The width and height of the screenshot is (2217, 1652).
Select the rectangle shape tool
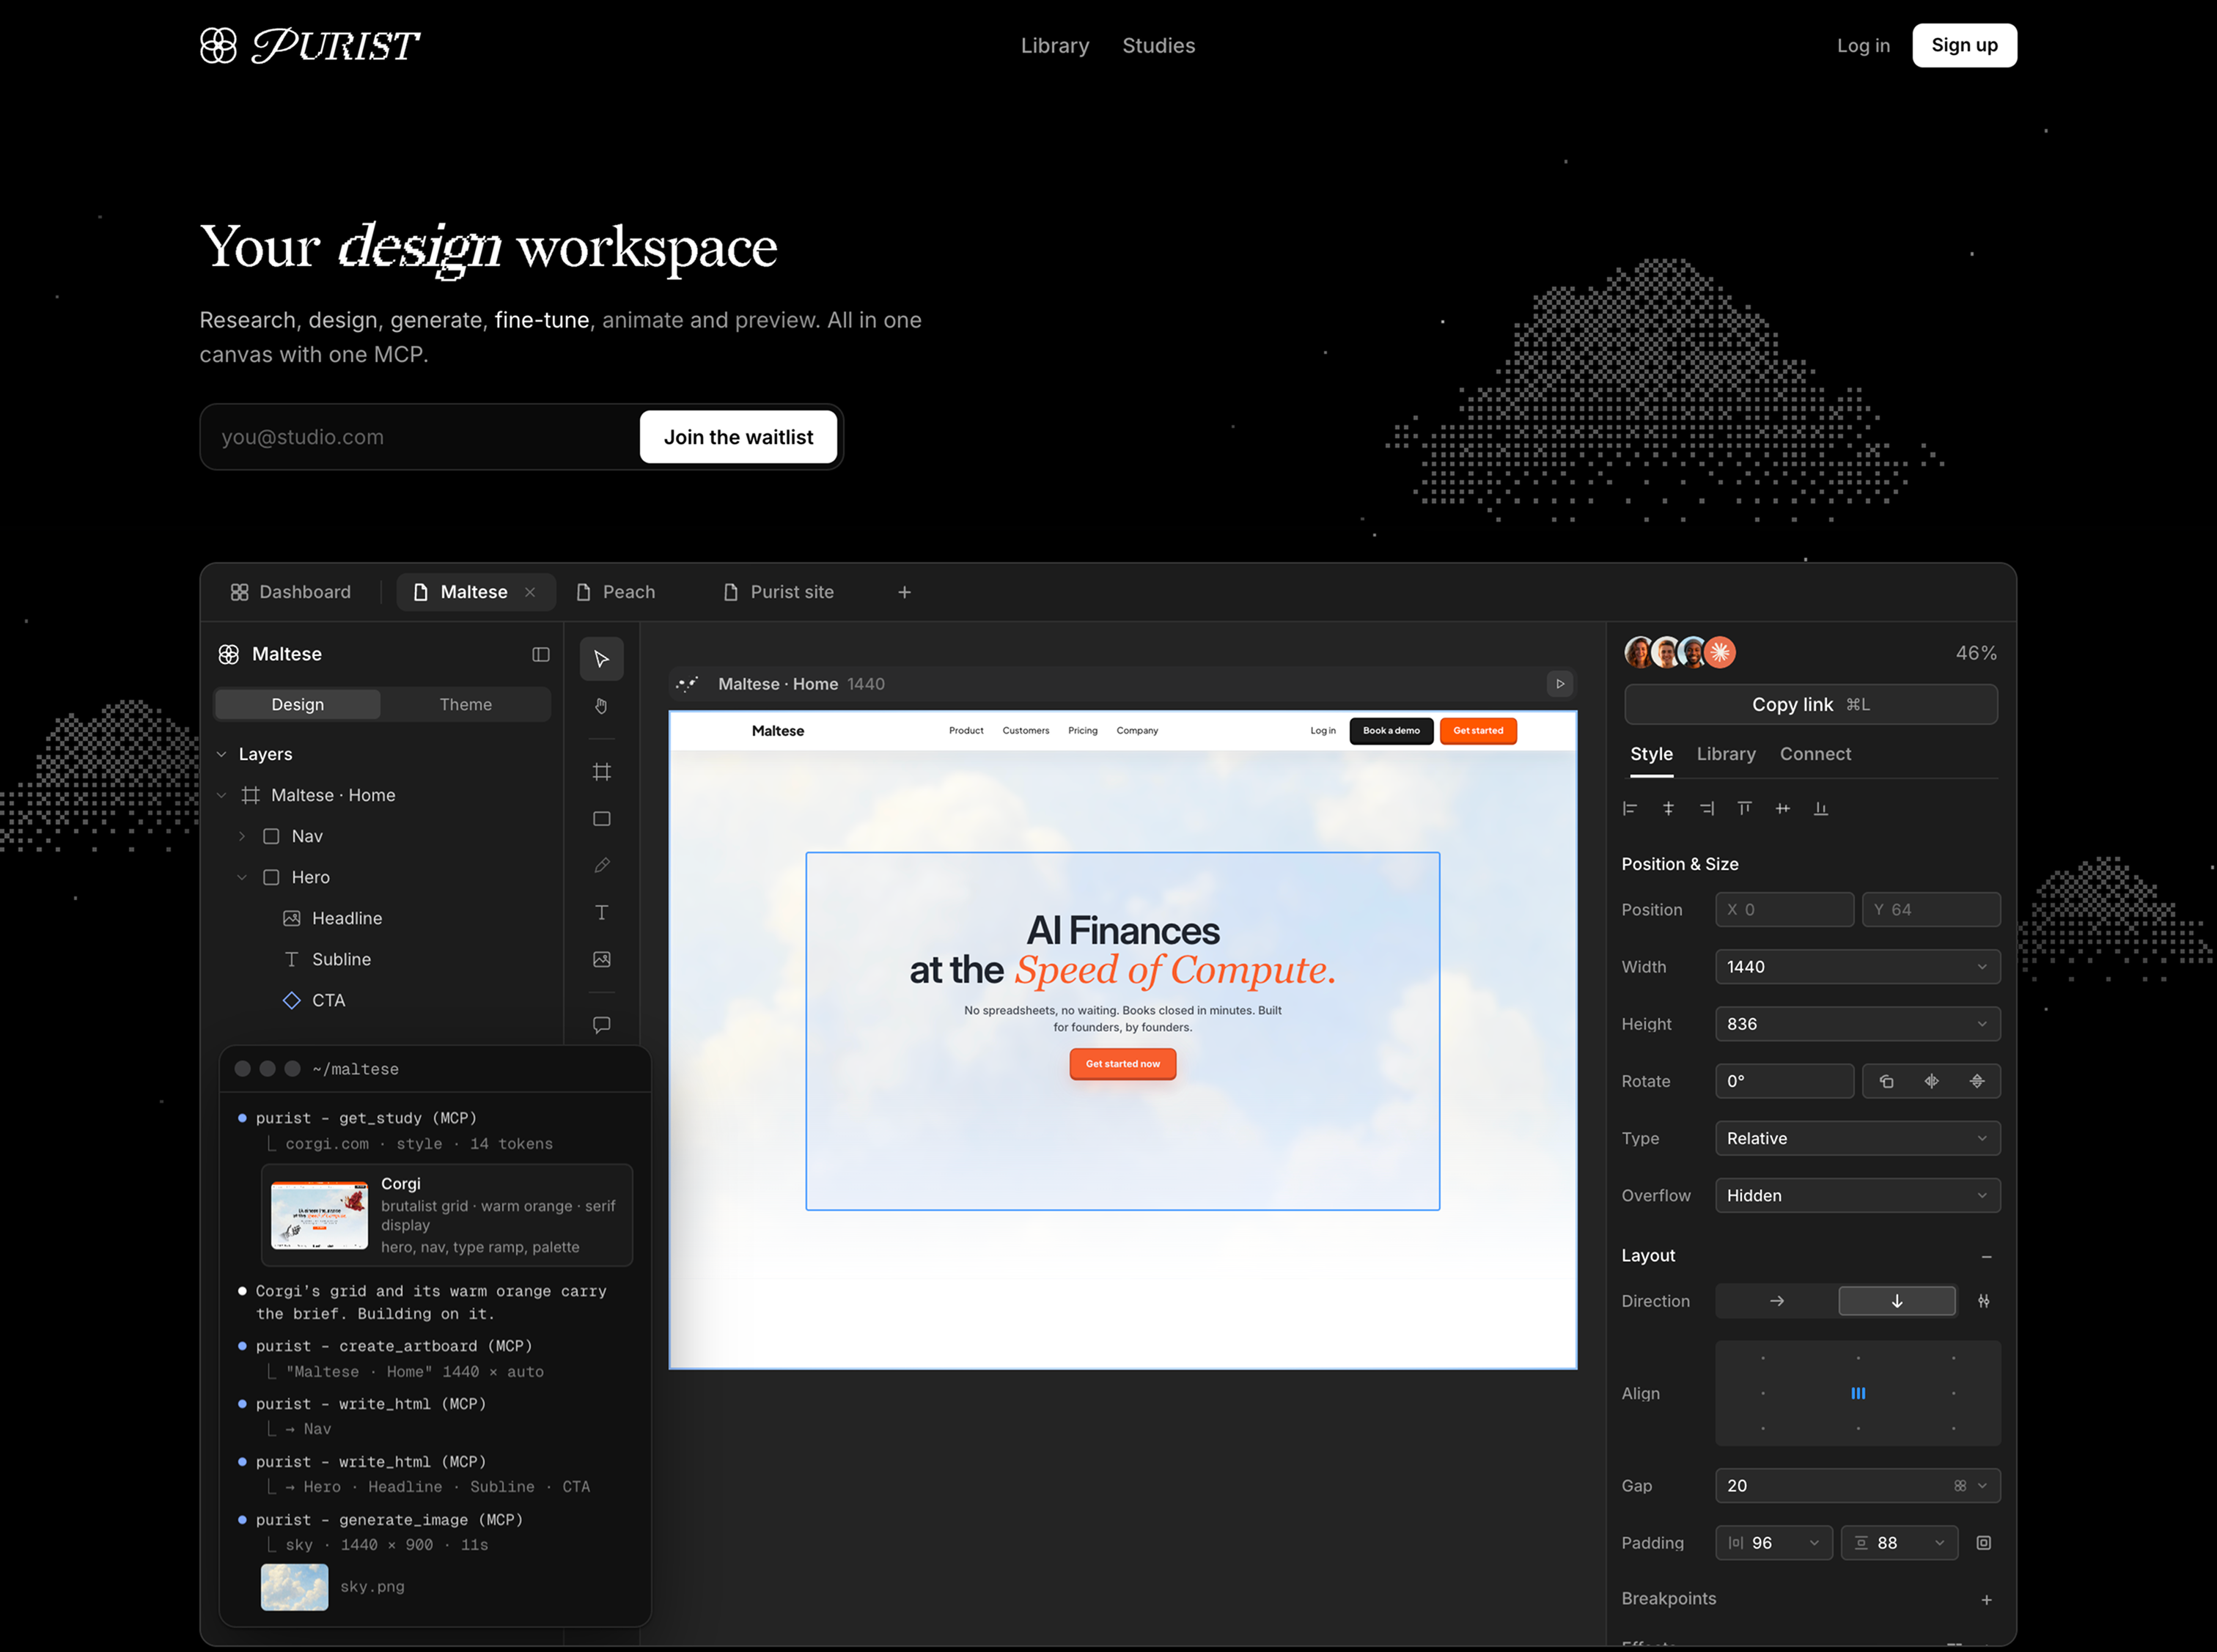tap(601, 818)
